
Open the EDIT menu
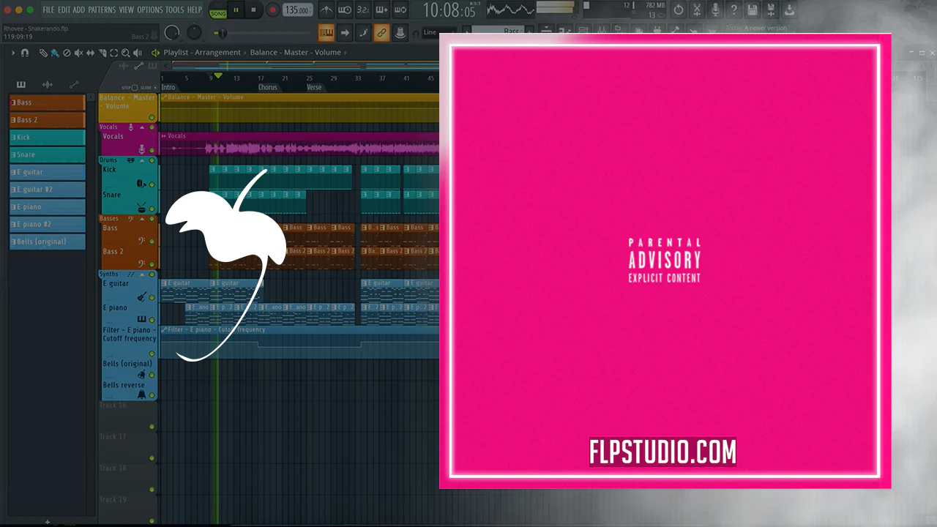tap(64, 10)
